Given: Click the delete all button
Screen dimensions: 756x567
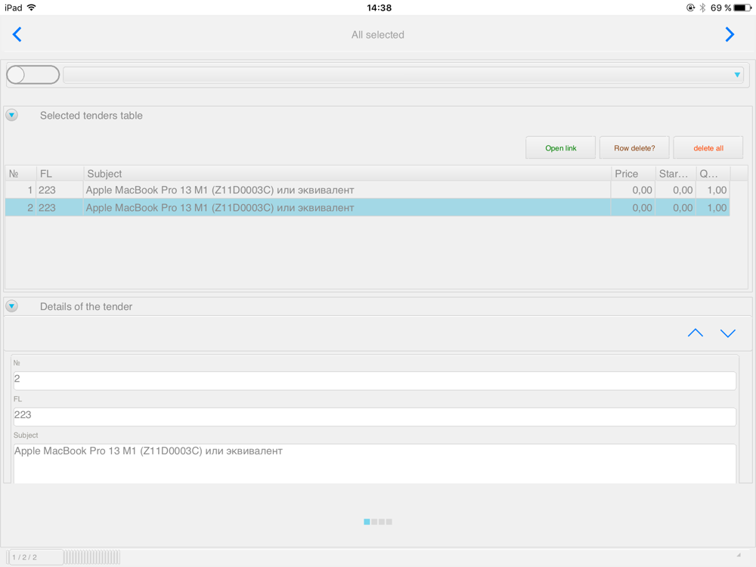Looking at the screenshot, I should 708,148.
